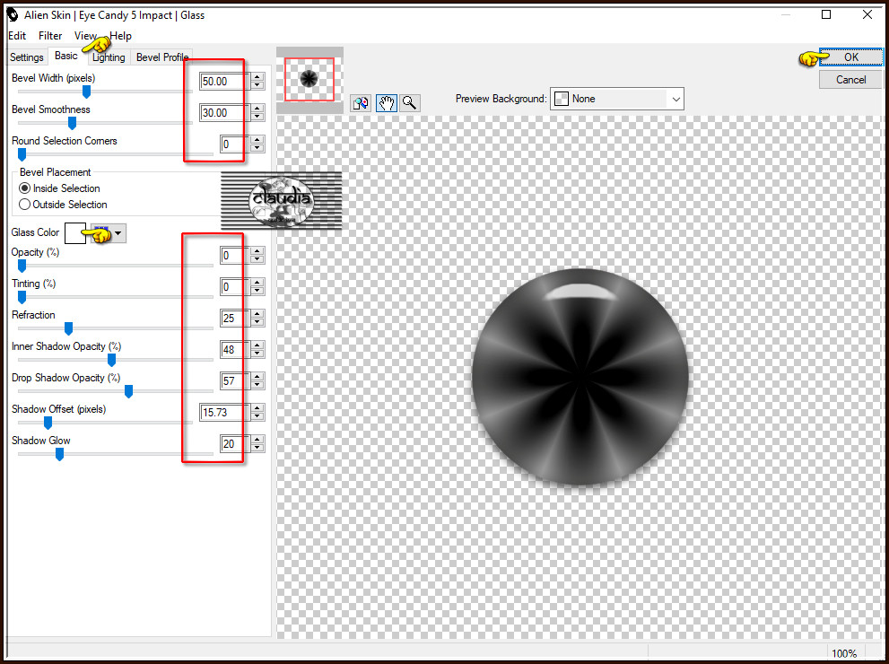Open the Filter menu
Viewport: 889px width, 664px height.
[50, 36]
